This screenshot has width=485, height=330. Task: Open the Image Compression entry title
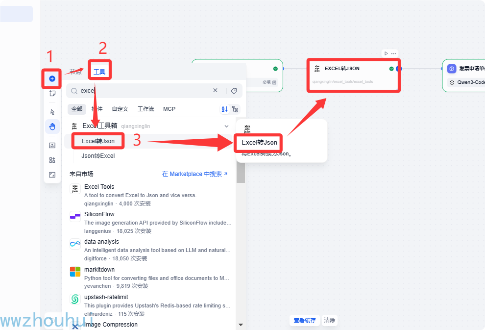pyautogui.click(x=111, y=325)
